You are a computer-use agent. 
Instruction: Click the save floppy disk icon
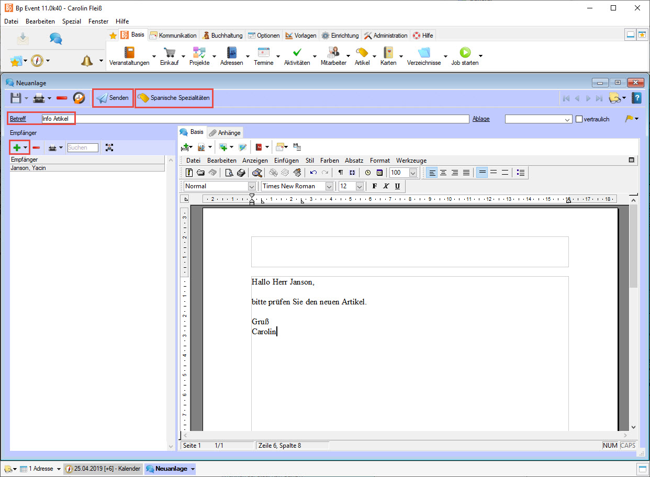click(16, 98)
